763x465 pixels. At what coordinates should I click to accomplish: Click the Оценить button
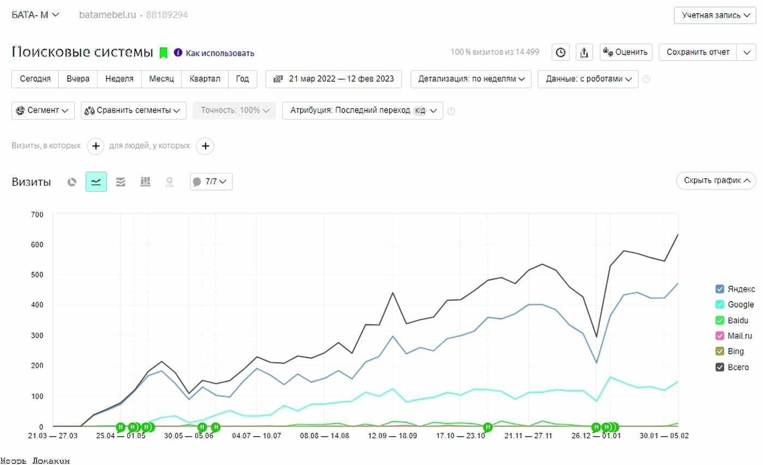[x=626, y=52]
